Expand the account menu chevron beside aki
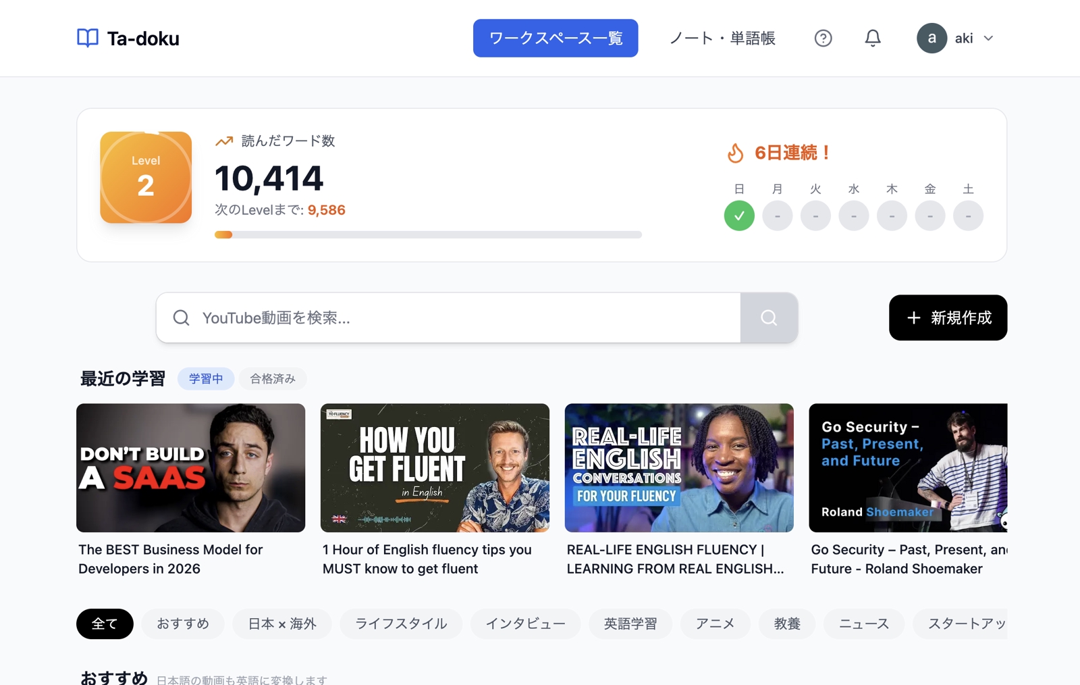Image resolution: width=1080 pixels, height=685 pixels. pos(988,39)
